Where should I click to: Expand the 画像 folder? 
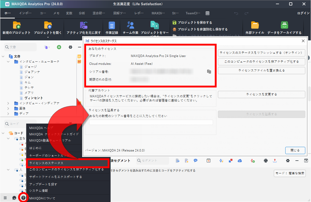[x=8, y=109]
